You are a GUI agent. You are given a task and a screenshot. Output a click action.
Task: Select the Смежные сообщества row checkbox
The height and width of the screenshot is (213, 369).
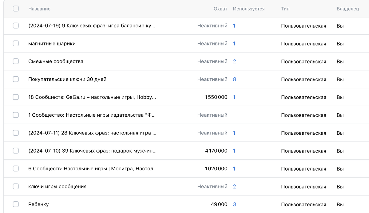[16, 61]
